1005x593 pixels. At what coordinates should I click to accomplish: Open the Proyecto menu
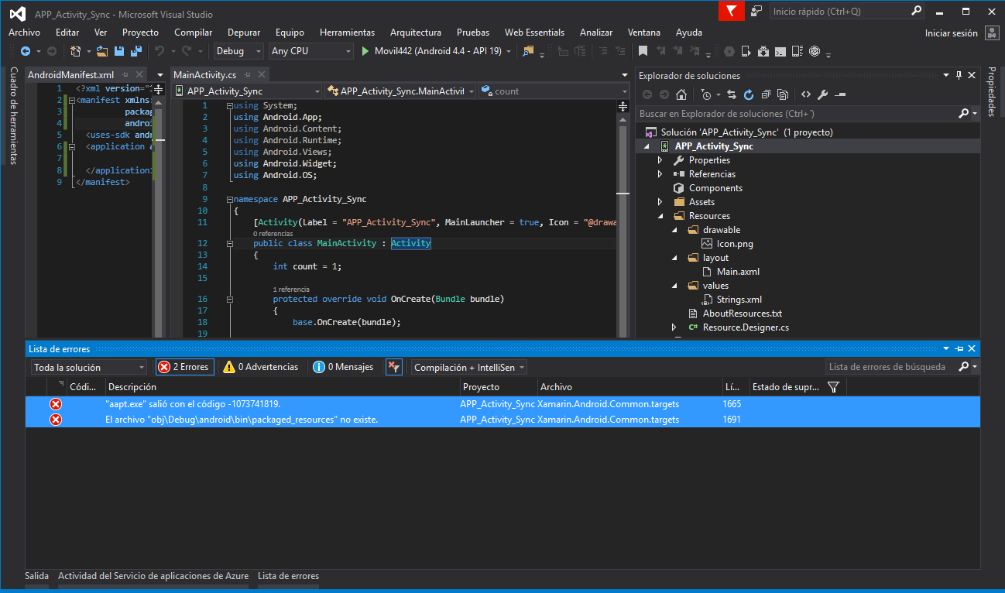140,33
